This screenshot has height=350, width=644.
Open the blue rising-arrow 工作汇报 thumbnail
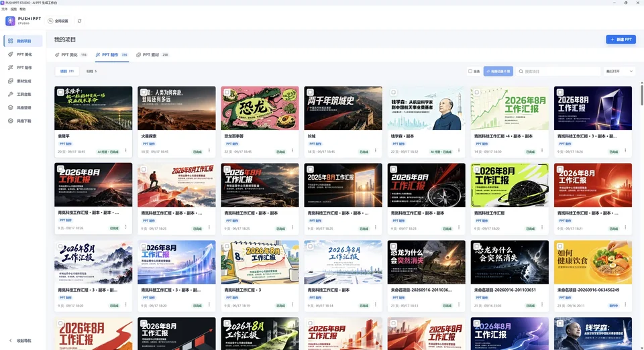[176, 262]
